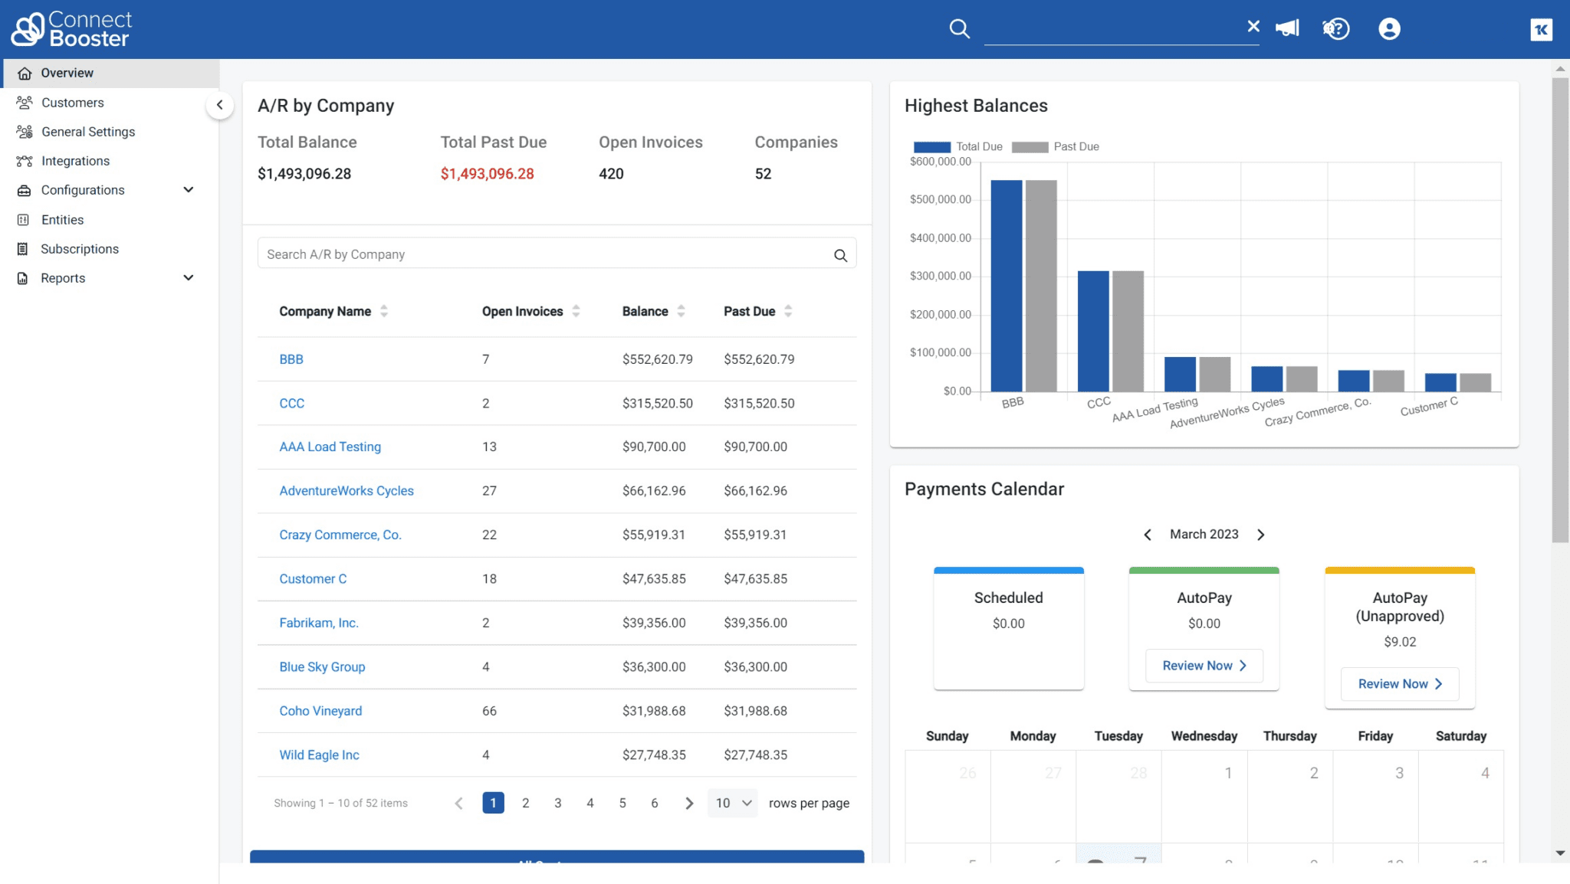Click Review Now under AutoPay (Unapproved)
1570x884 pixels.
coord(1400,683)
